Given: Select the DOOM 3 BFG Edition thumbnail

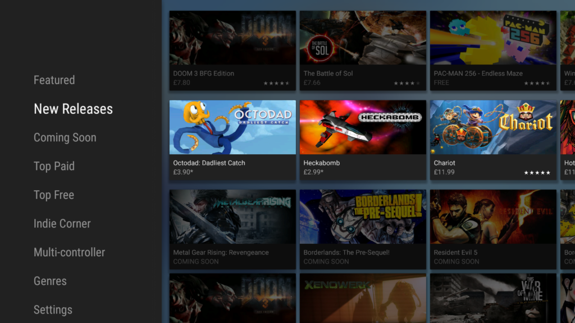Looking at the screenshot, I should tap(232, 38).
